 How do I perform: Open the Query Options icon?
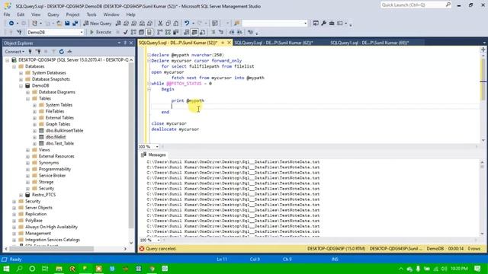point(141,32)
